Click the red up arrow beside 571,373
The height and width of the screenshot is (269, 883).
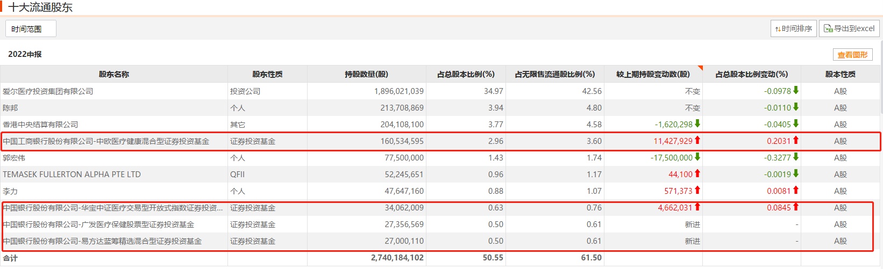[697, 190]
